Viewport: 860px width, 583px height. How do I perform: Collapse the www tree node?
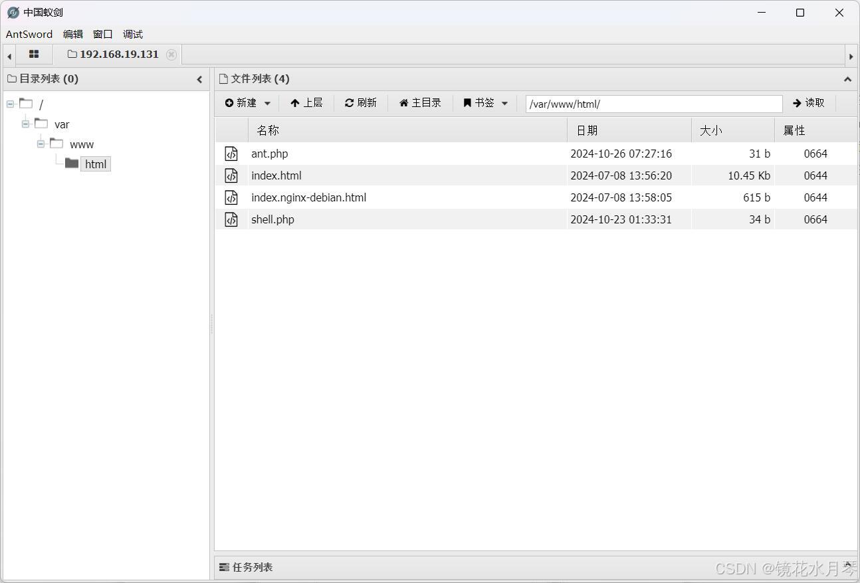tap(41, 144)
